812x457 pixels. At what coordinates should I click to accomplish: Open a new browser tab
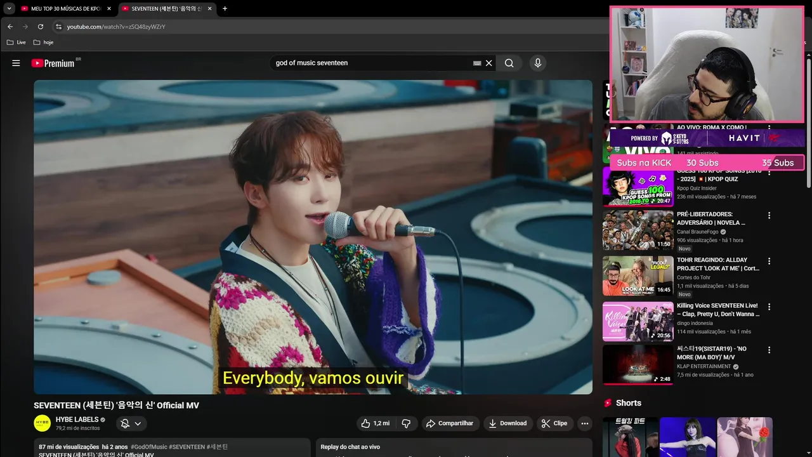[x=225, y=8]
